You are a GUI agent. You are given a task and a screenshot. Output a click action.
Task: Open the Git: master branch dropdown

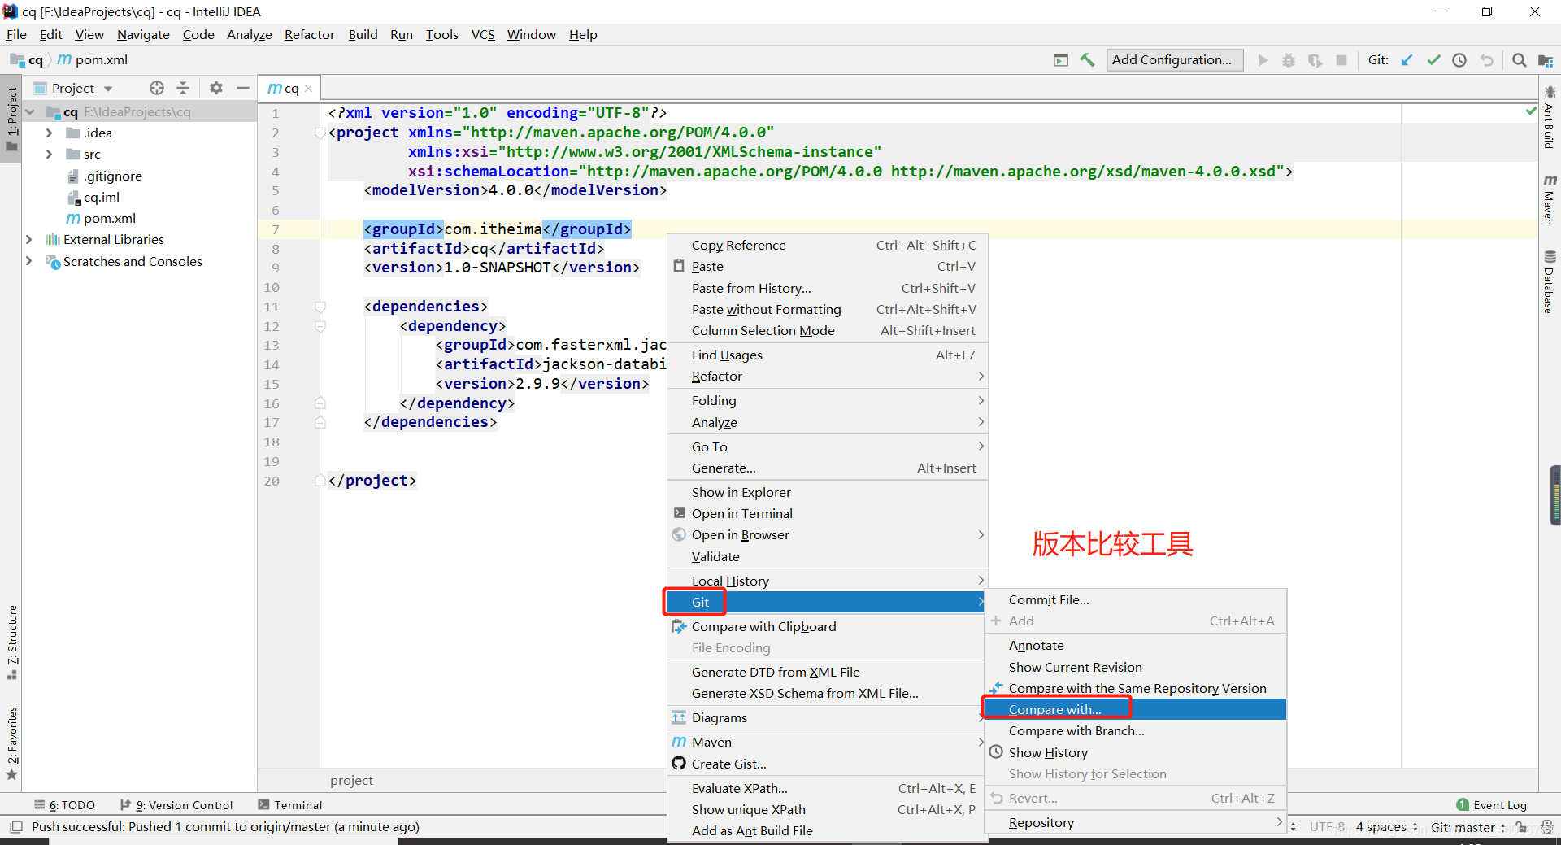[1468, 827]
